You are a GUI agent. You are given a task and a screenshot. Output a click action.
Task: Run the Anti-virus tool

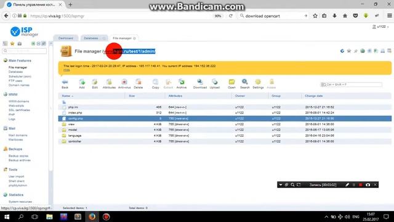[124, 84]
